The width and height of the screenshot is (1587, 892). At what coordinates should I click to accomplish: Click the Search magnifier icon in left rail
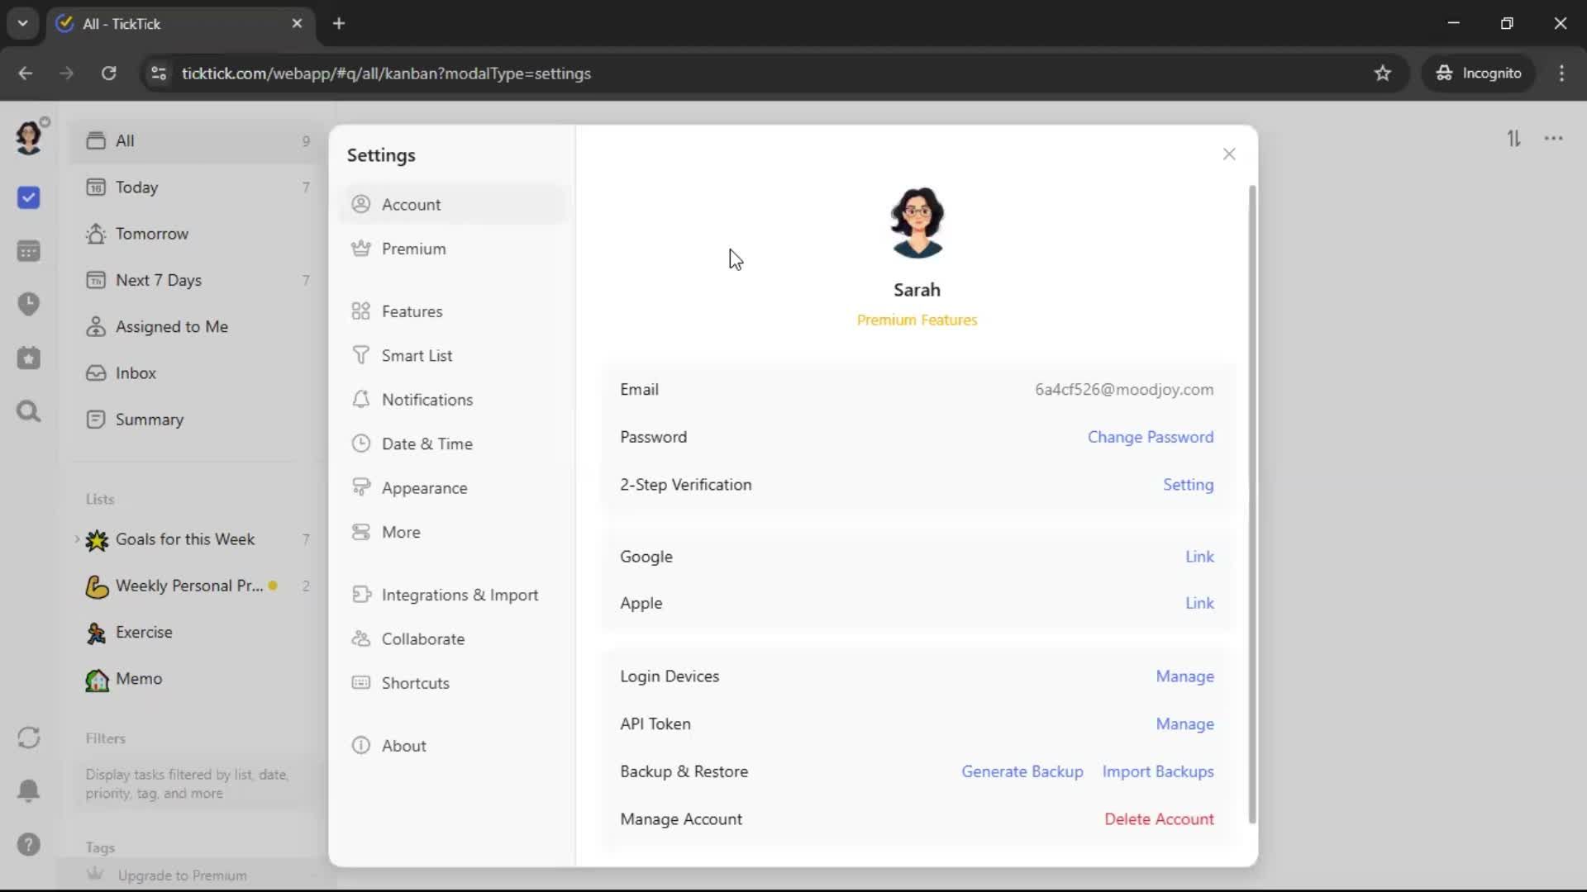[x=29, y=411]
